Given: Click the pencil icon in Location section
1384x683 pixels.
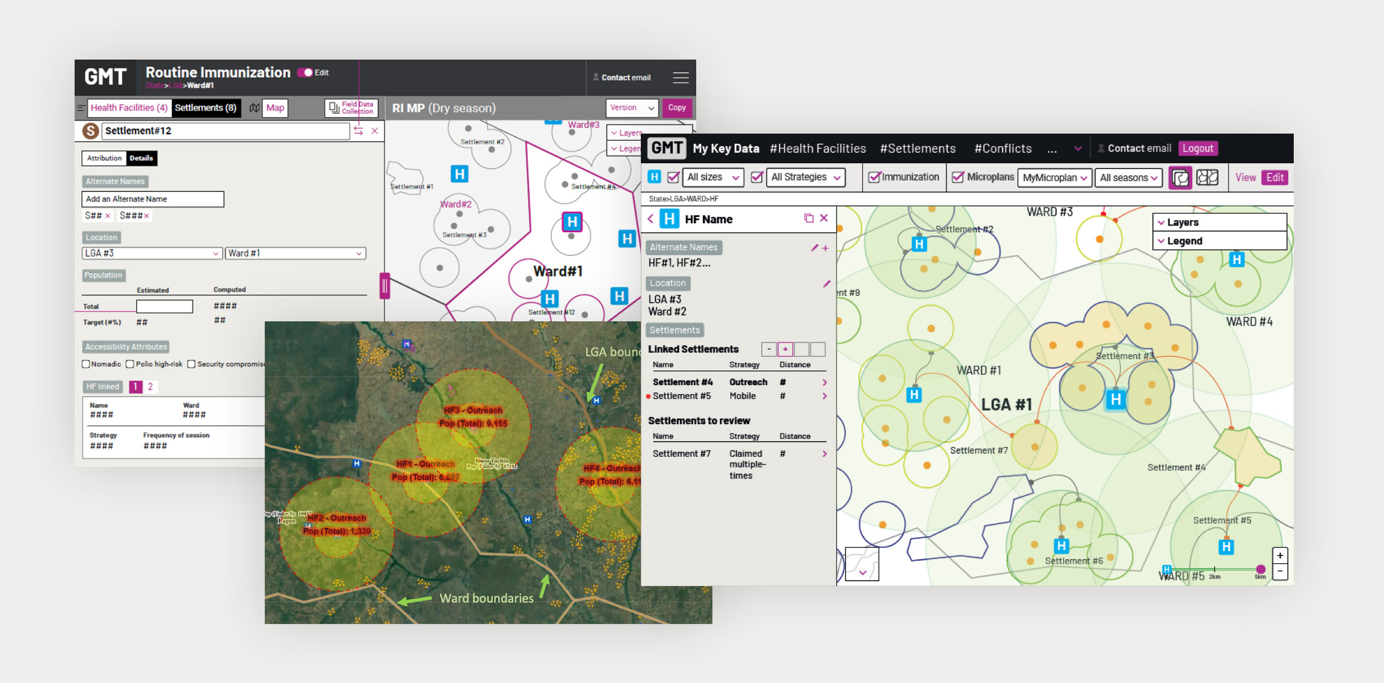Looking at the screenshot, I should tap(826, 283).
